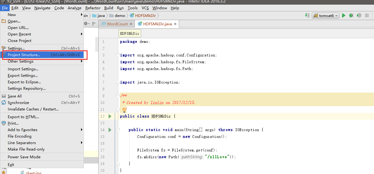Click the Debug bug icon
374x174 pixels.
coord(351,15)
